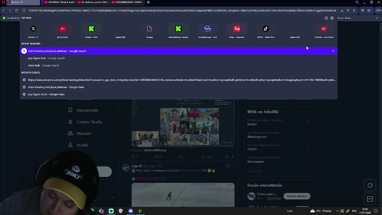This screenshot has width=382, height=215.
Task: Open a new browser tab
Action: tap(148, 2)
